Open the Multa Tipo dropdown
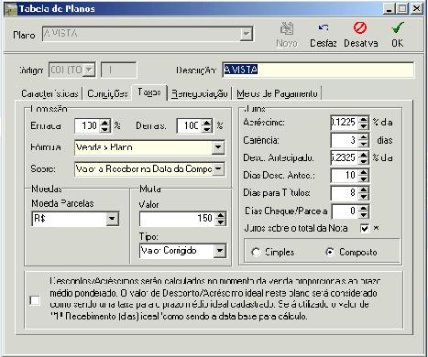Screen dimensions: 428x357 pyautogui.click(x=220, y=251)
